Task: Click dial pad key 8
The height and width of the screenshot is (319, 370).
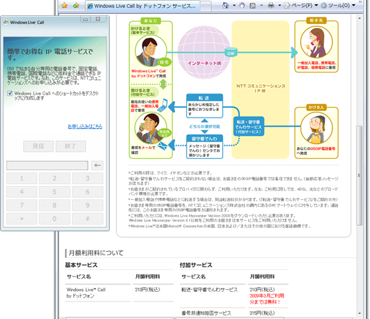Action: coord(55,205)
